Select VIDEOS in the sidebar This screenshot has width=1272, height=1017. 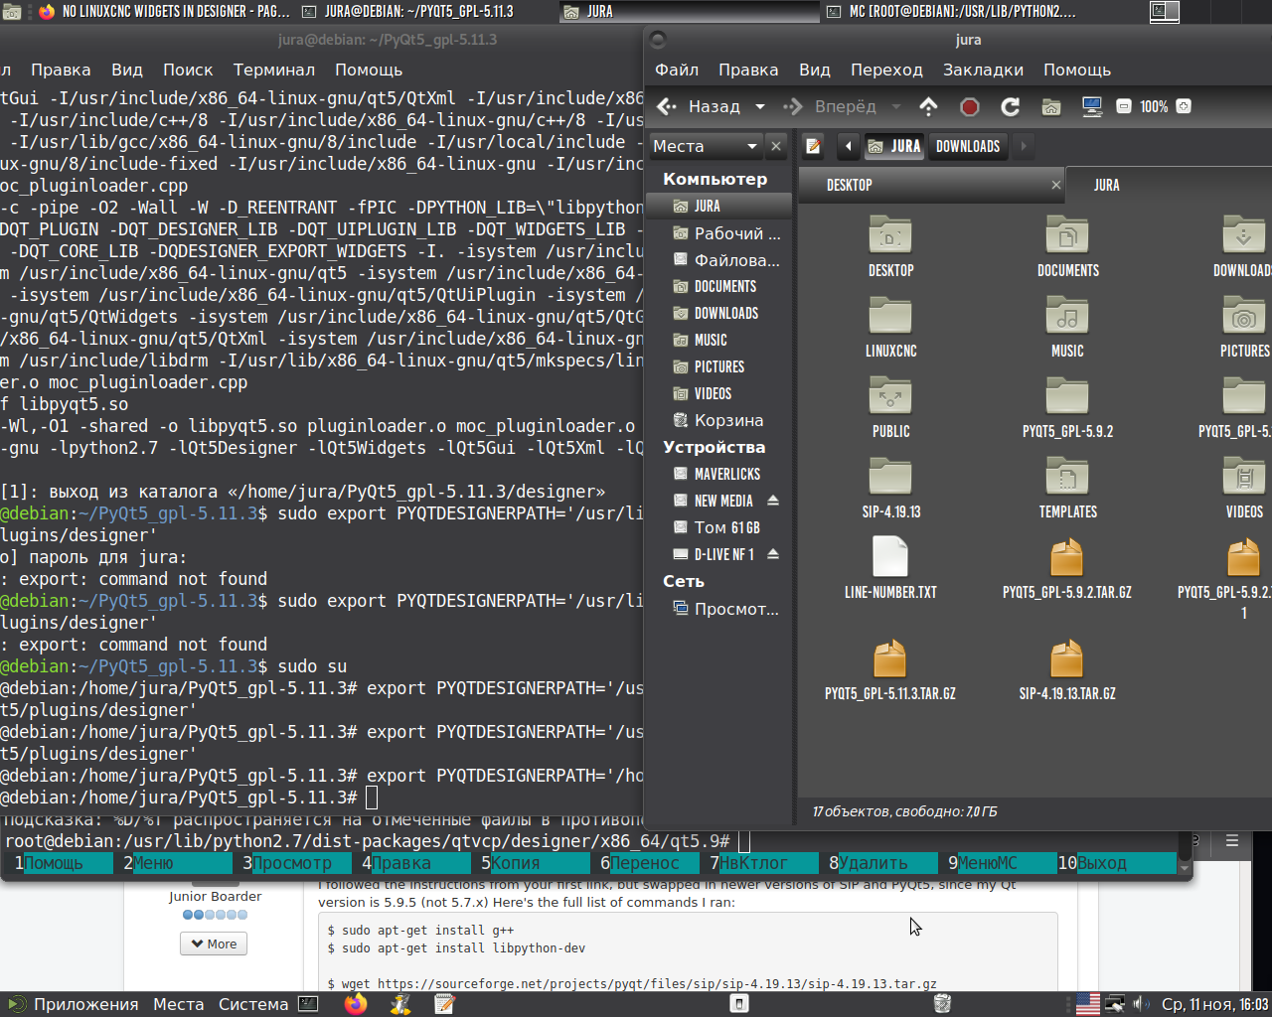point(718,393)
